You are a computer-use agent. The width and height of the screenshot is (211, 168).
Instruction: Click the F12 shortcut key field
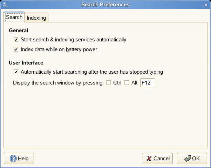click(x=147, y=83)
